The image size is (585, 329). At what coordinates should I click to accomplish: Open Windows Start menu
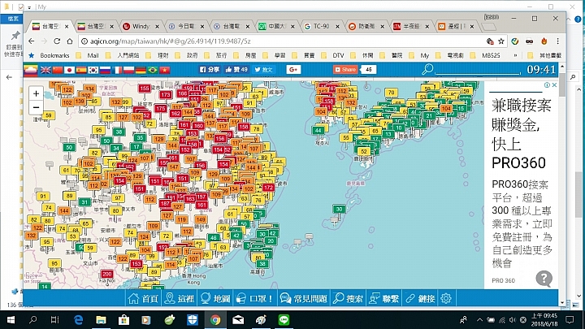[11, 320]
